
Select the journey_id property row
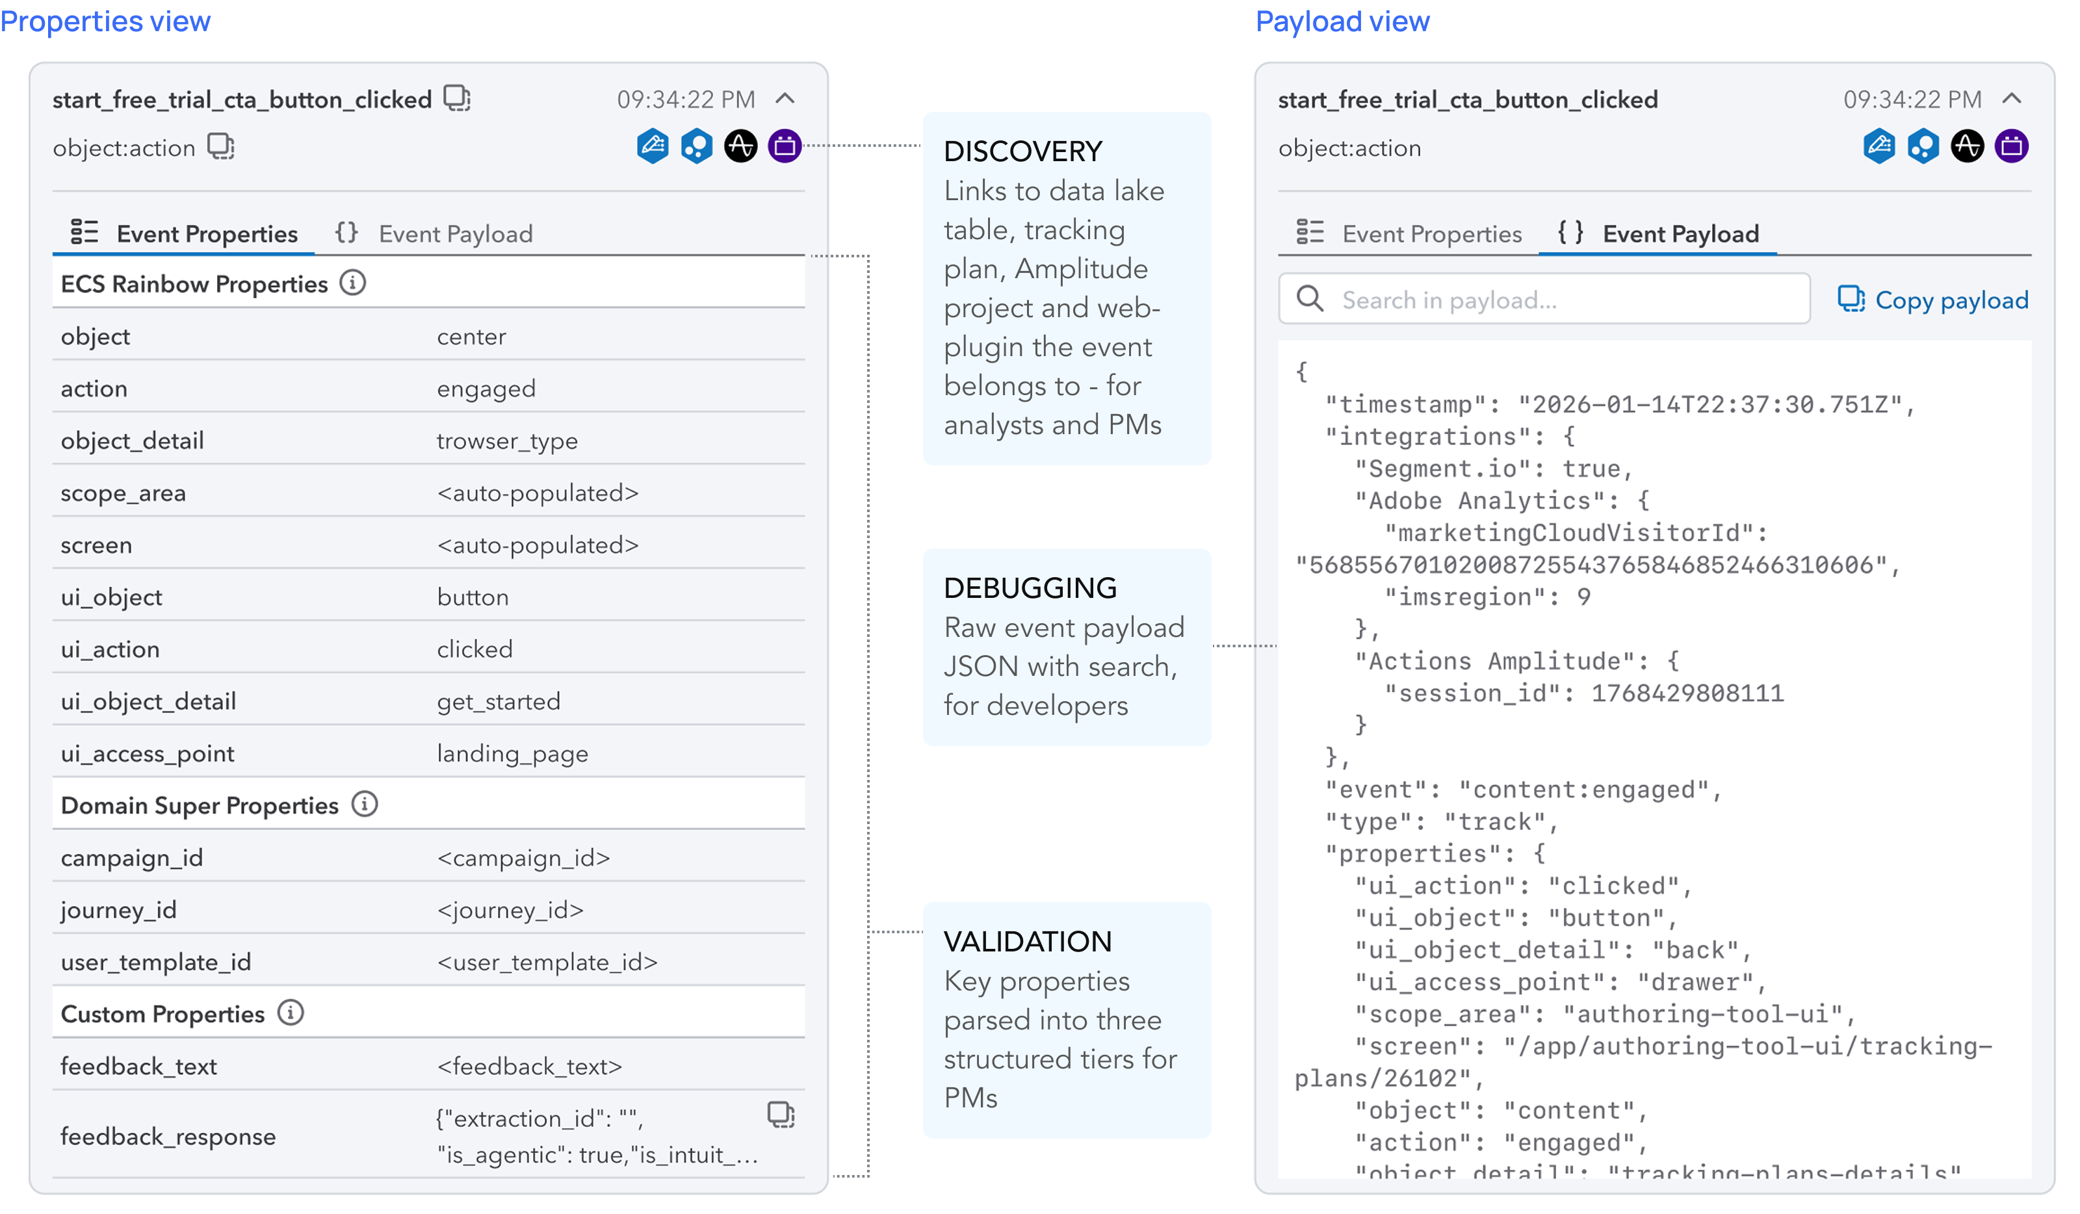(428, 909)
